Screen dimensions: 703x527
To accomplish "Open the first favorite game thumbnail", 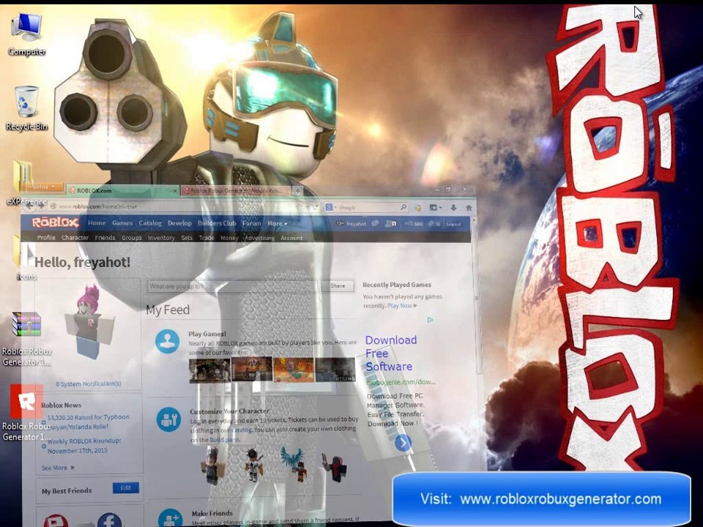I will [x=209, y=369].
